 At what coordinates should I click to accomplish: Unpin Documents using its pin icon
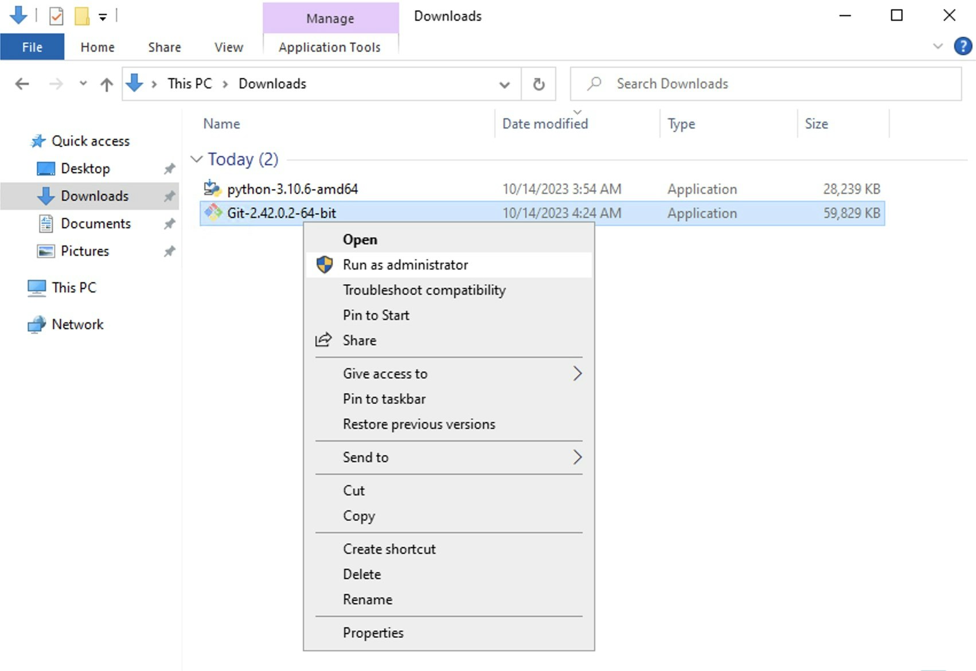coord(169,224)
